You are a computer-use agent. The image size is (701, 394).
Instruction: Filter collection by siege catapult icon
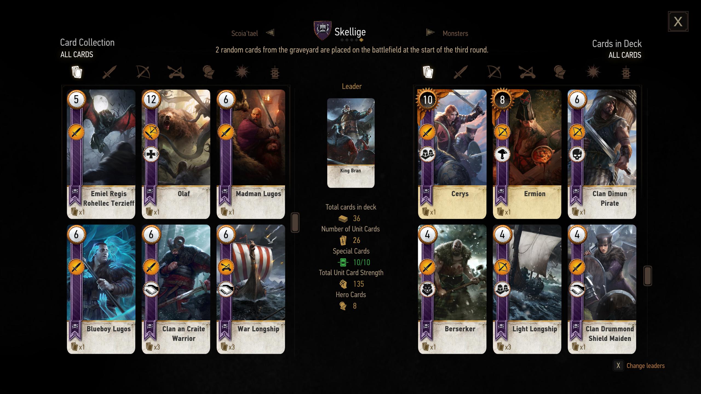pos(176,72)
